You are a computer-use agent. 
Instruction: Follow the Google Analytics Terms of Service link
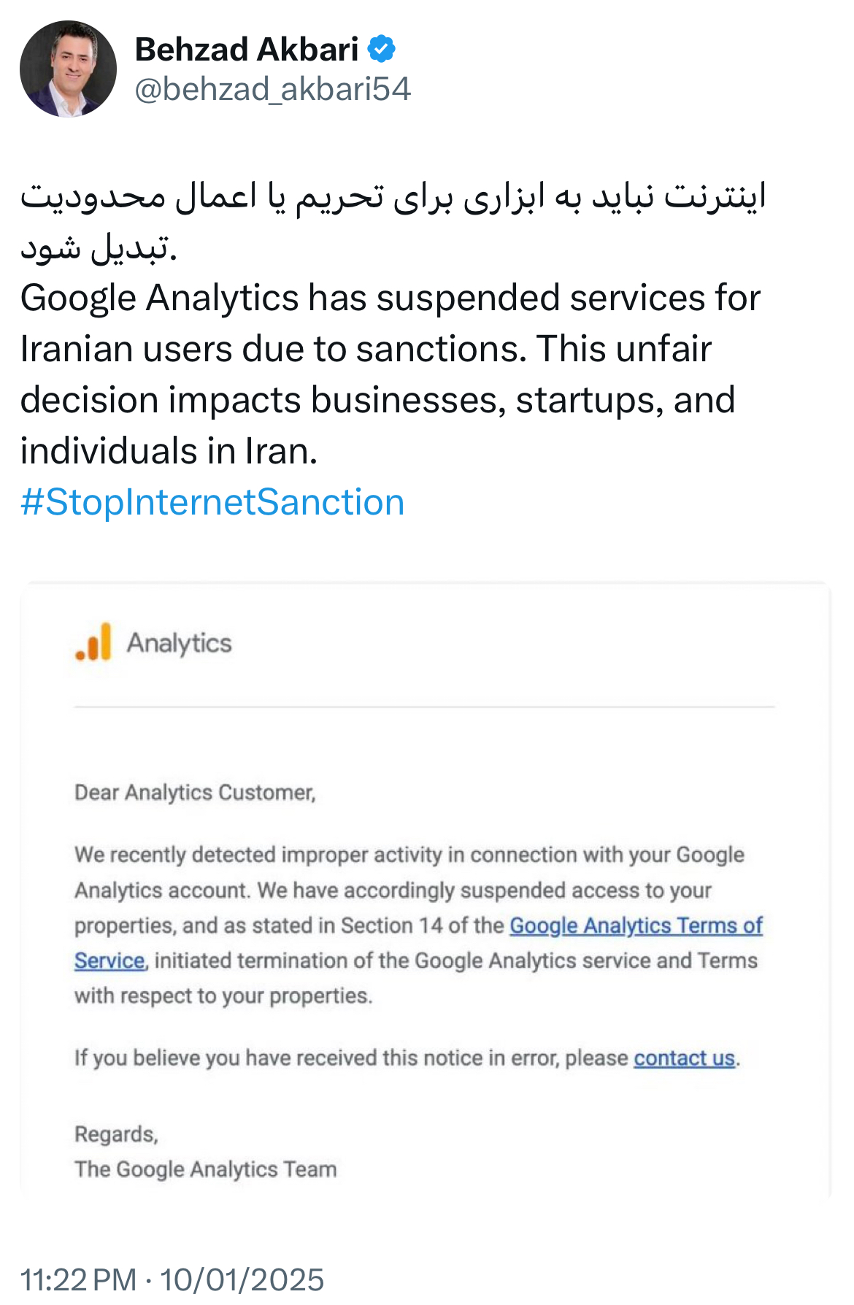(x=635, y=925)
